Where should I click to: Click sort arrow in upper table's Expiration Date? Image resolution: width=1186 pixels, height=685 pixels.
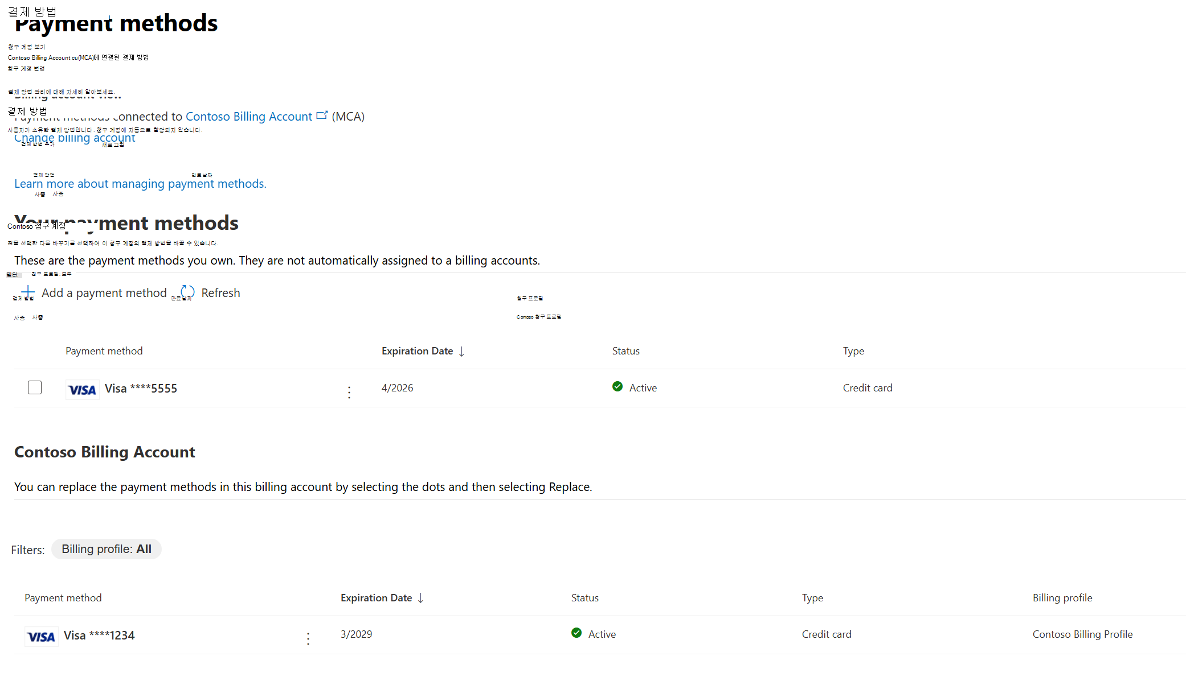click(461, 352)
